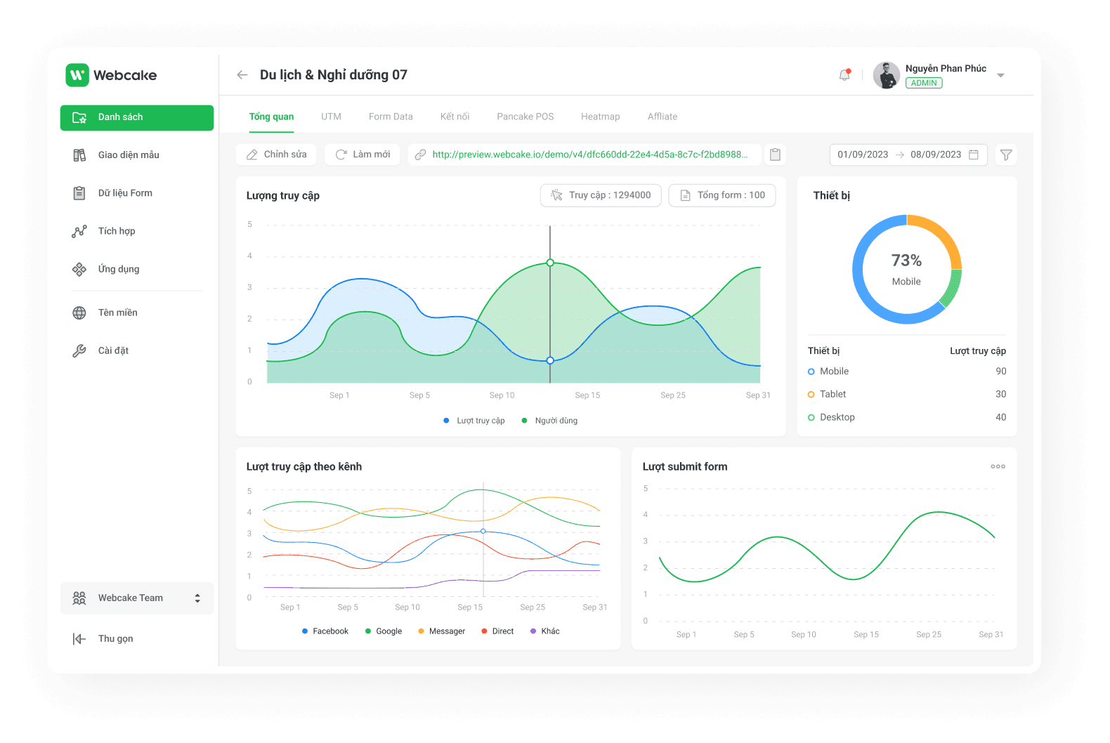Image resolution: width=1110 pixels, height=743 pixels.
Task: Switch to the Pancake POS tab
Action: 525,117
